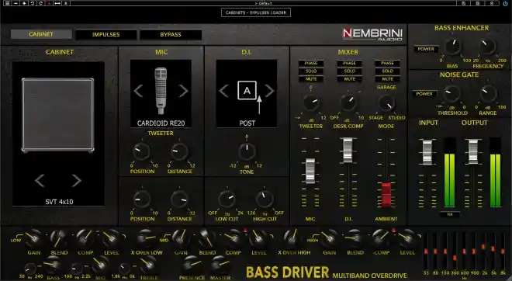The image size is (512, 281).
Task: Click the X OVER LOW knob
Action: pyautogui.click(x=147, y=238)
